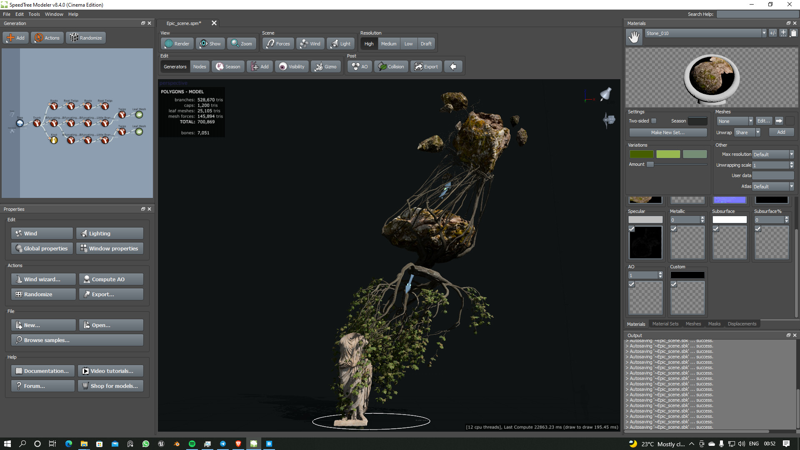Click the Make New Set button

[x=667, y=132]
